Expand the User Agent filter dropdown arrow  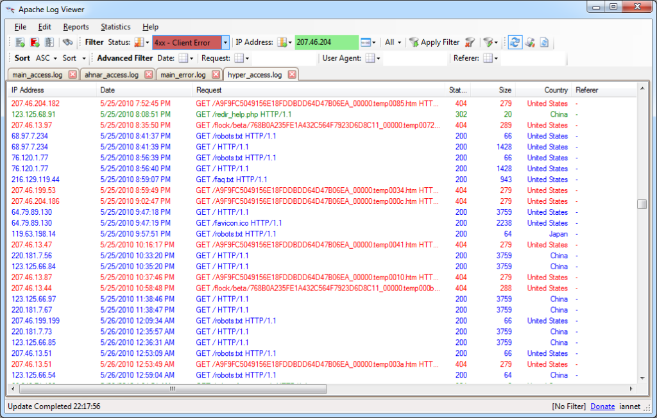(379, 58)
